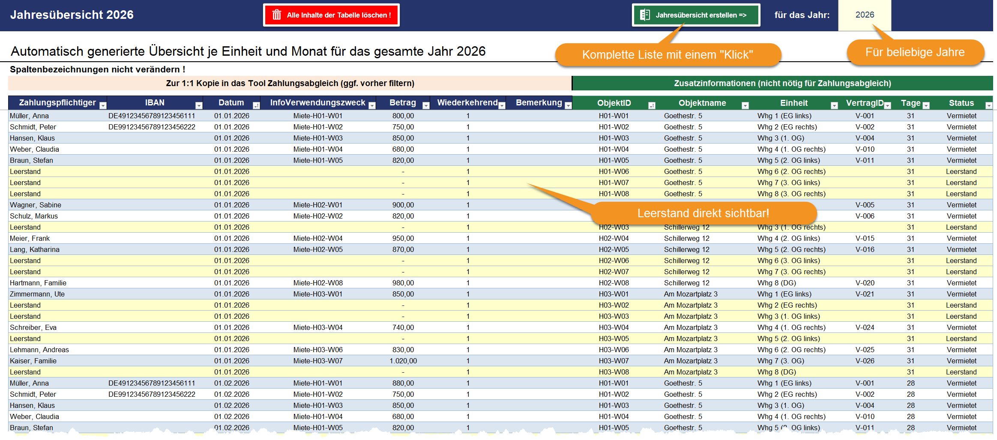
Task: Open Betrag column filter arrow
Action: (426, 105)
